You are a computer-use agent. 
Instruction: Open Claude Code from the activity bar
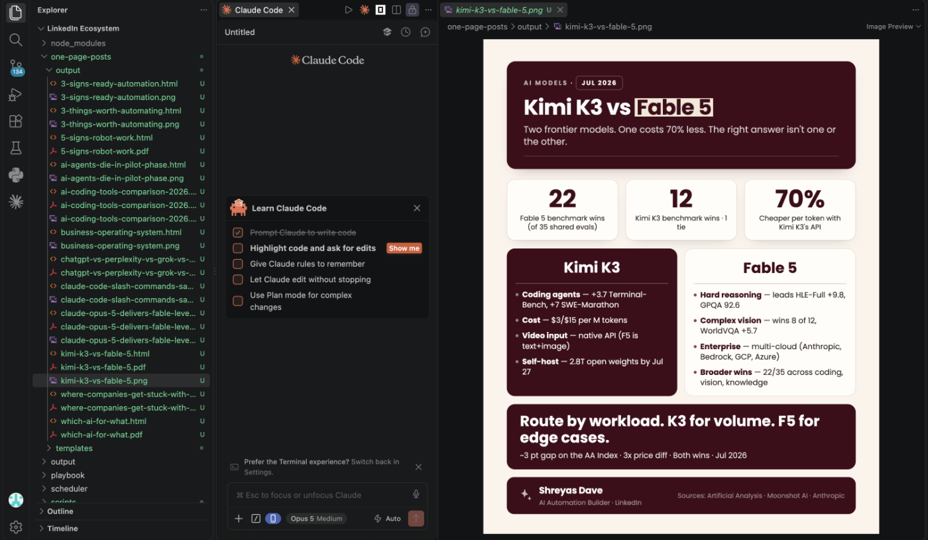point(16,202)
